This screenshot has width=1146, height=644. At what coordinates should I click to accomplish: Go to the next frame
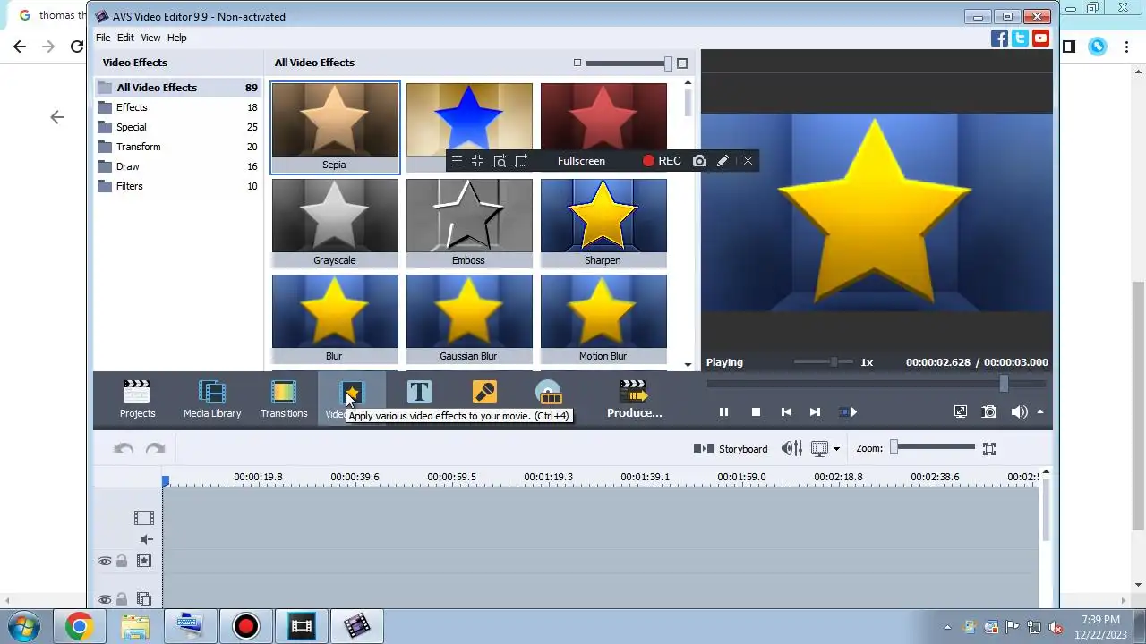click(x=815, y=412)
